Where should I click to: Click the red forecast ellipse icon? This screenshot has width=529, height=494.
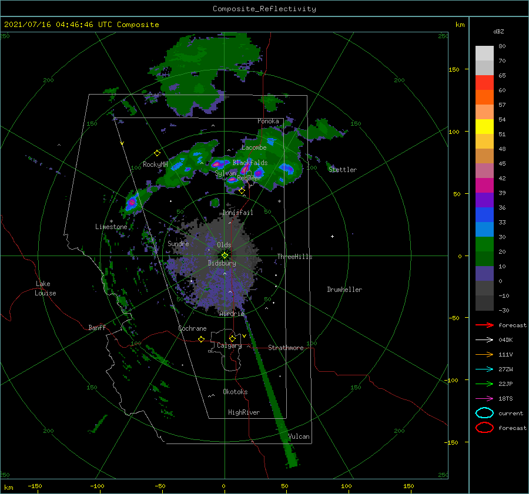[x=484, y=428]
